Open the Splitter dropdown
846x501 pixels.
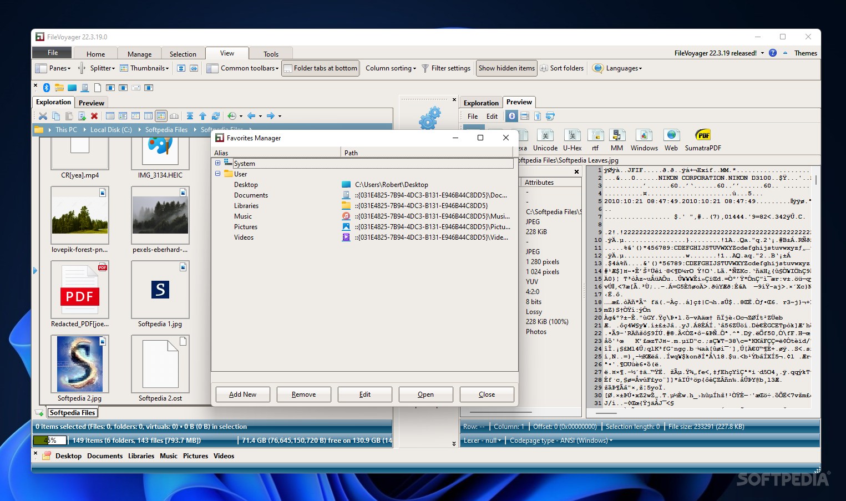click(97, 68)
